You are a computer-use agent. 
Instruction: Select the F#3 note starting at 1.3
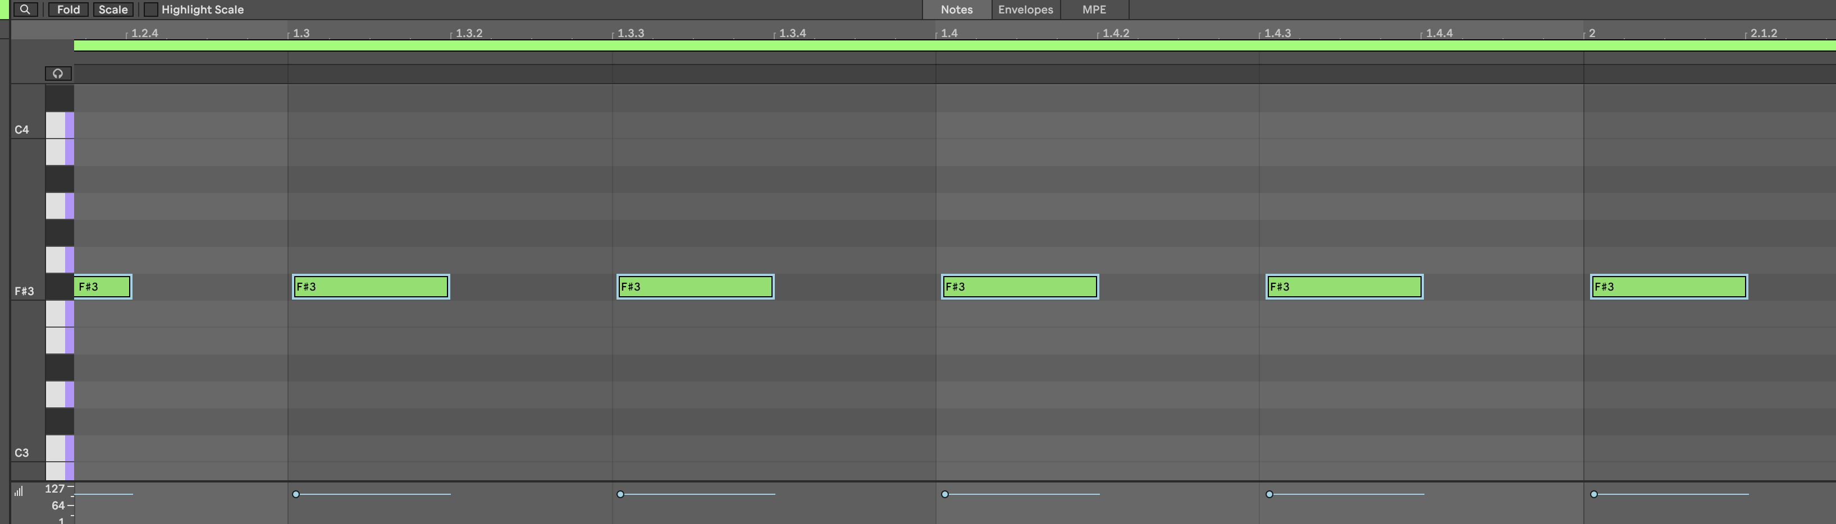pos(371,286)
